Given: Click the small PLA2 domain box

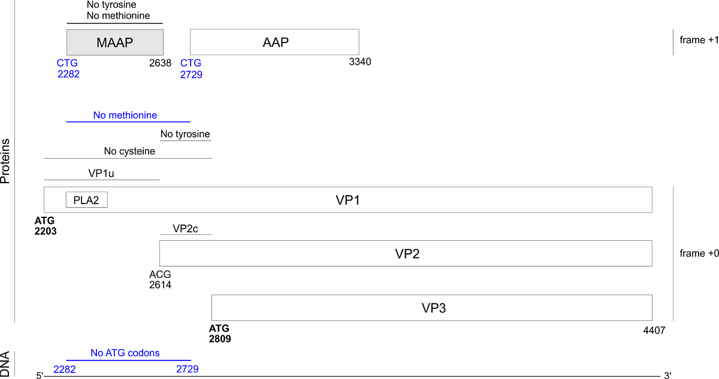Looking at the screenshot, I should [x=86, y=201].
